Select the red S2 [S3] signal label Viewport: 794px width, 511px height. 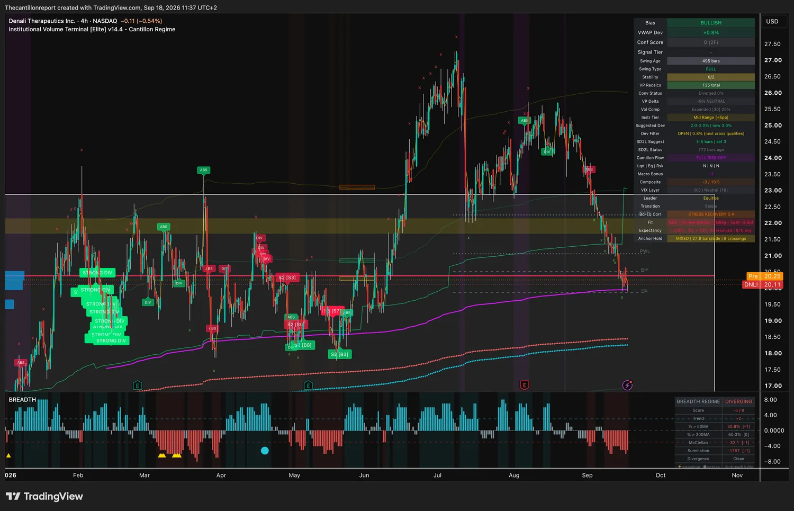(287, 277)
